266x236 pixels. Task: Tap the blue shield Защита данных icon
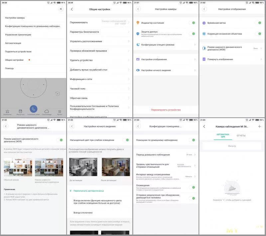pyautogui.click(x=138, y=34)
